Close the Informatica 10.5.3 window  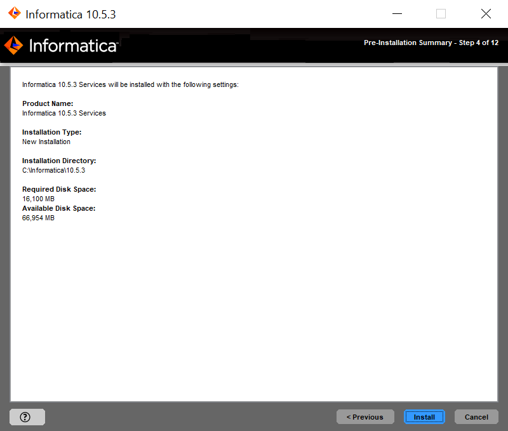tap(486, 13)
